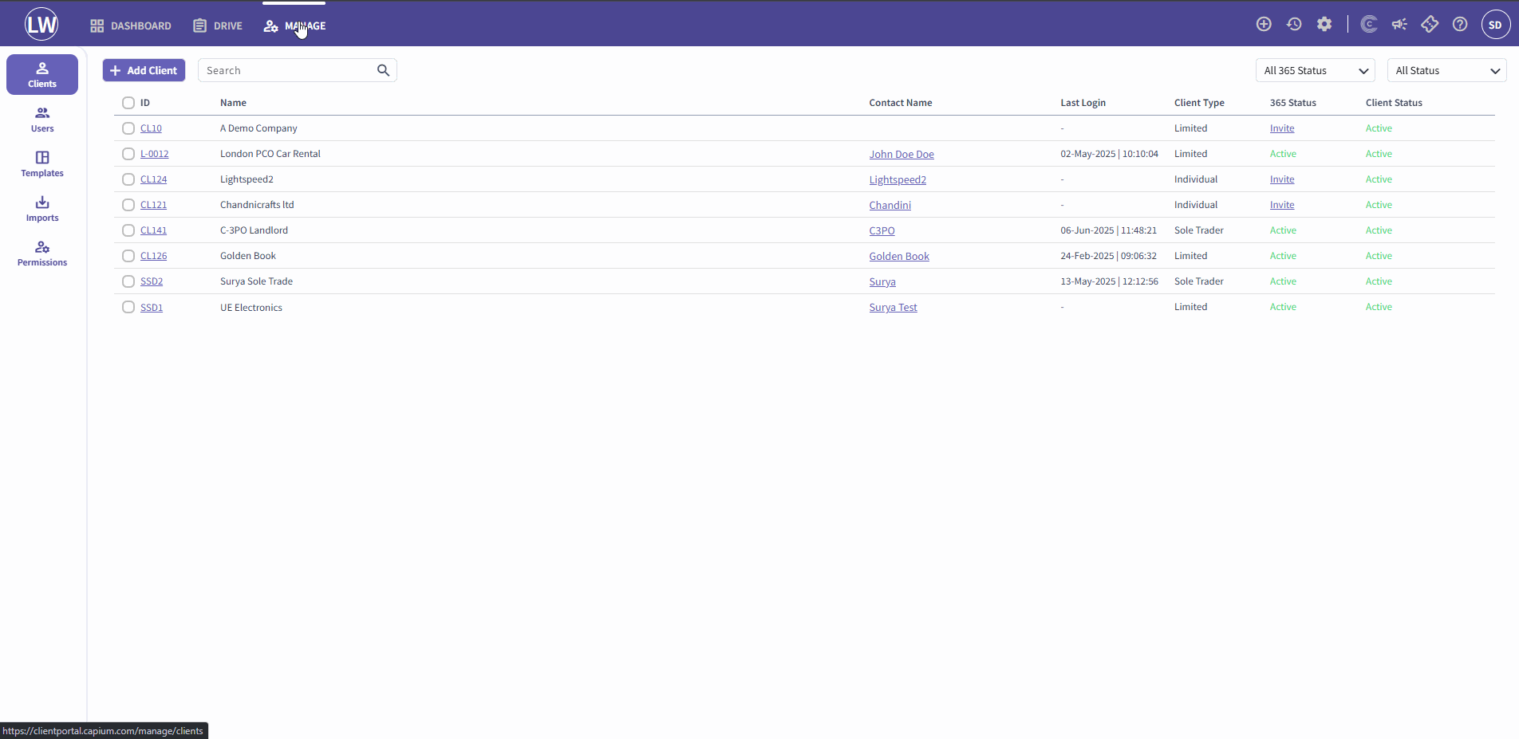This screenshot has width=1519, height=739.
Task: Open the settings gear icon
Action: [1324, 24]
